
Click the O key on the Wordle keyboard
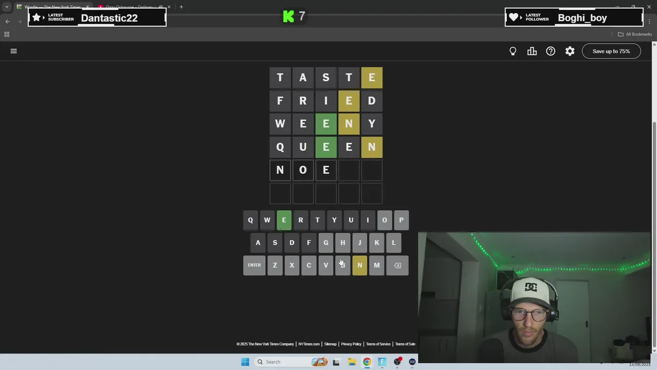(x=384, y=220)
